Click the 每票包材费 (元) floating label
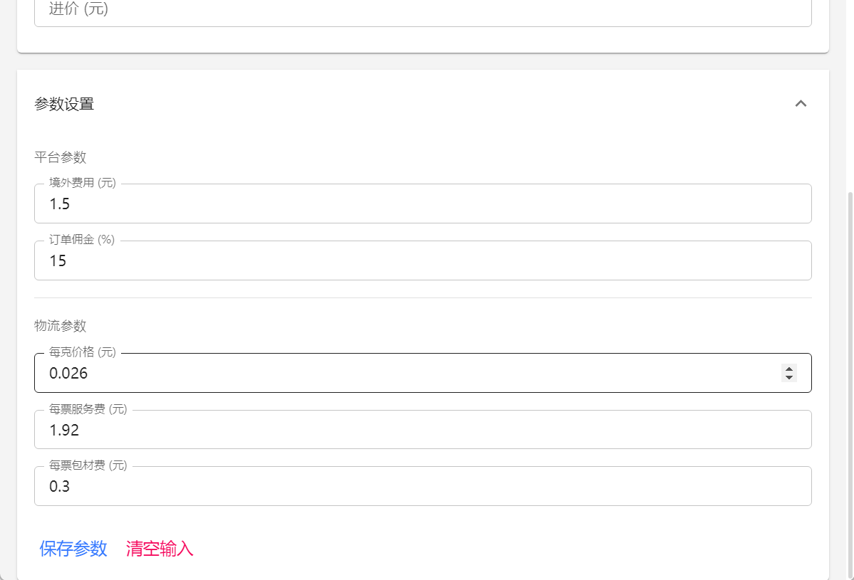Image resolution: width=854 pixels, height=580 pixels. [x=88, y=465]
